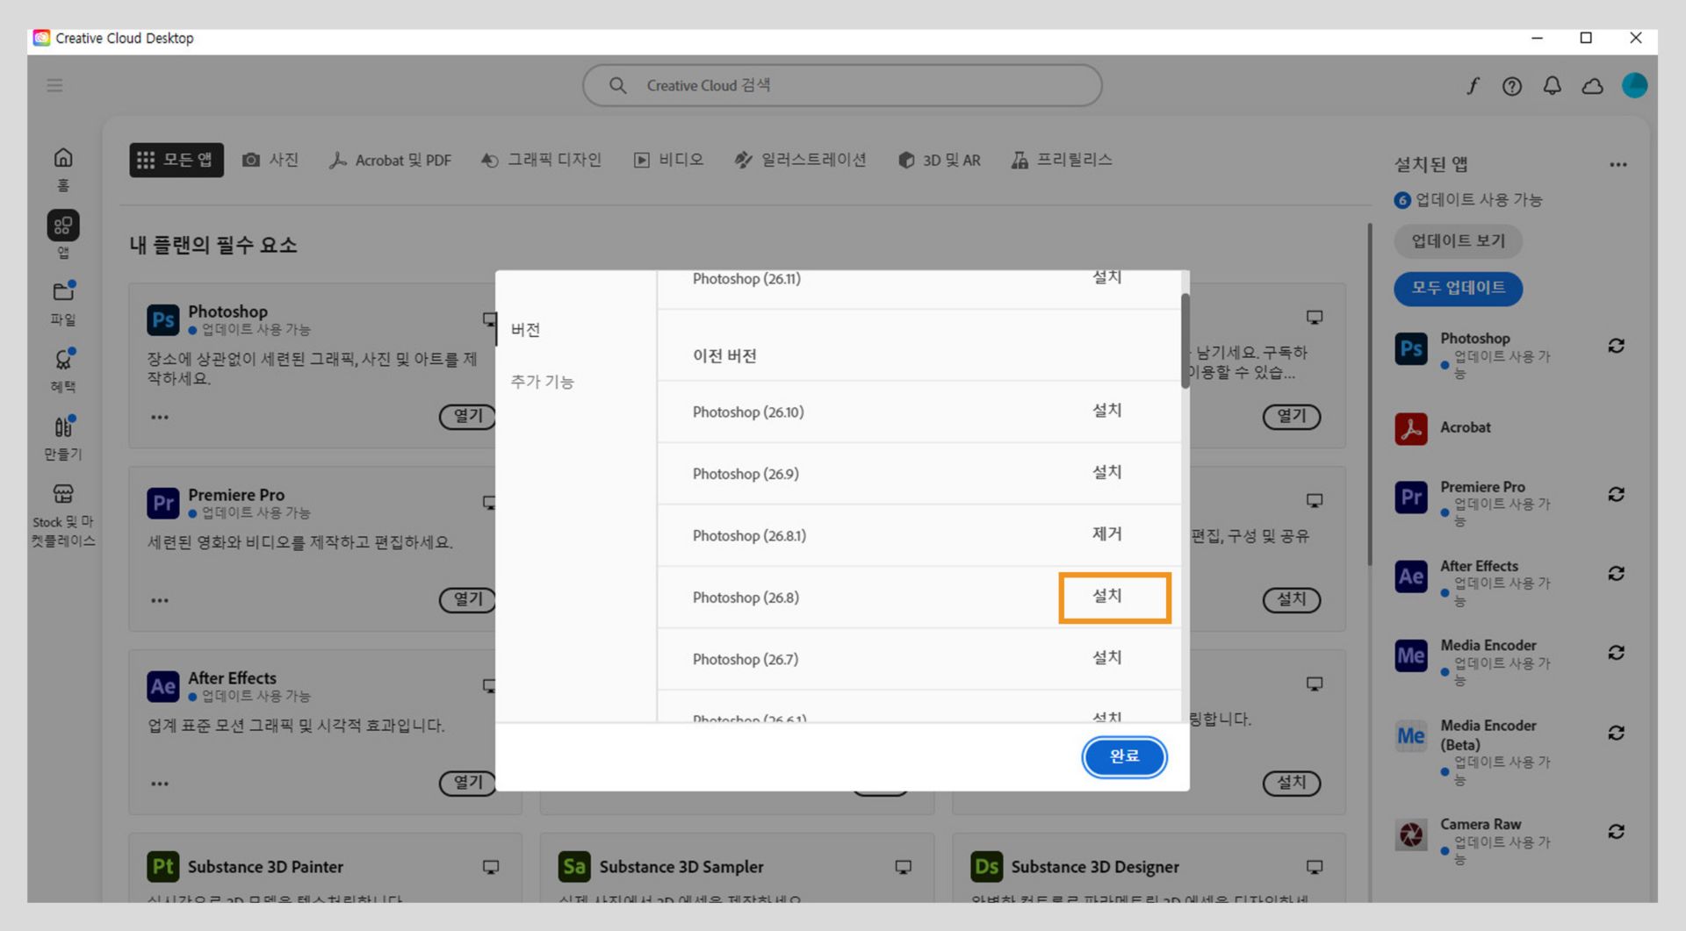Viewport: 1686px width, 931px height.
Task: Open Create (만들기) in sidebar
Action: pyautogui.click(x=63, y=437)
